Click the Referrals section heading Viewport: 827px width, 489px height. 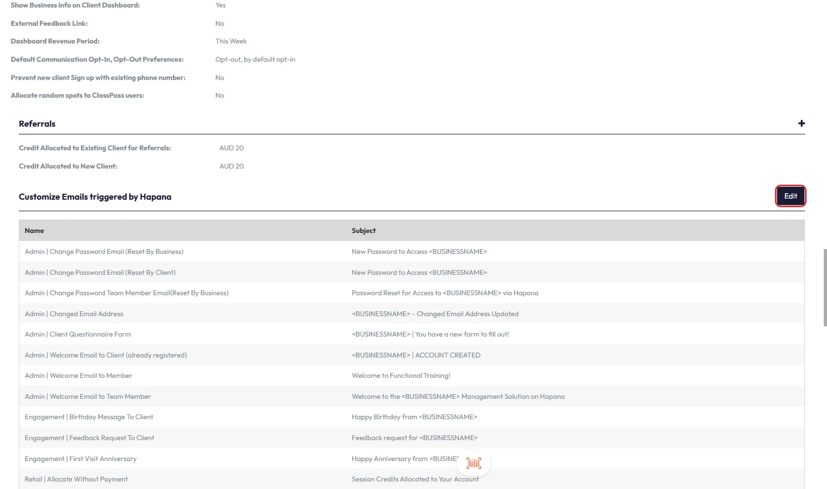(x=37, y=124)
